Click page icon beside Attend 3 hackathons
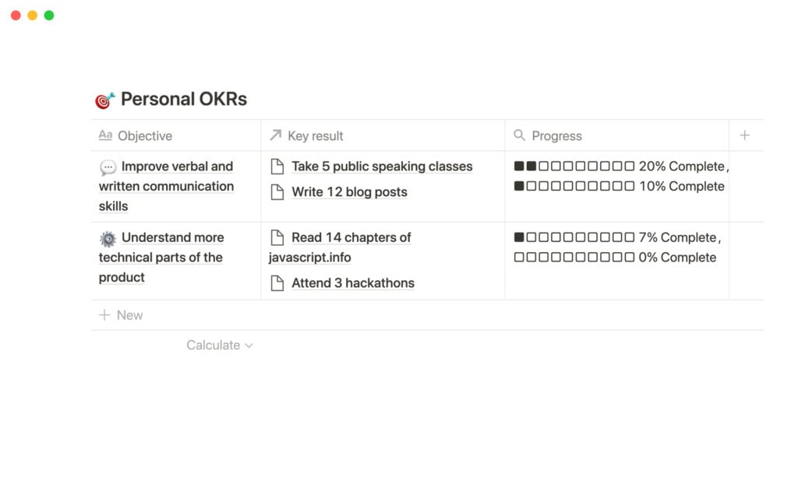The image size is (798, 498). (277, 282)
